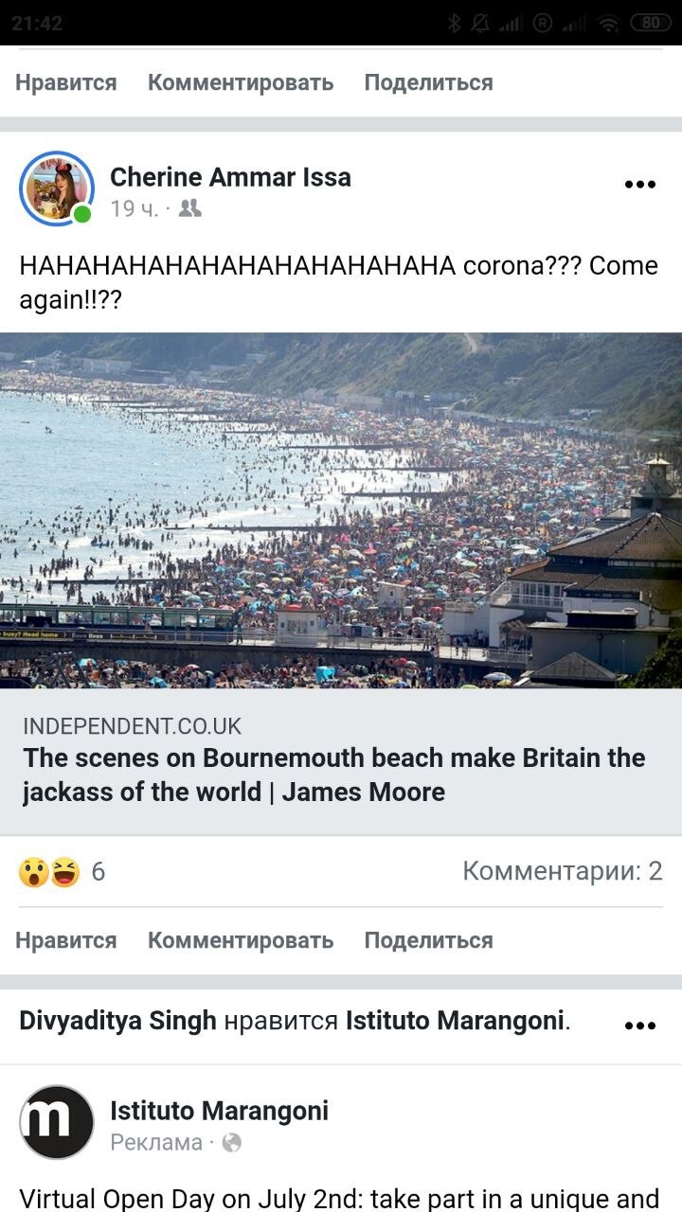Tap the laughing reaction emoji
The width and height of the screenshot is (682, 1212).
click(x=64, y=871)
